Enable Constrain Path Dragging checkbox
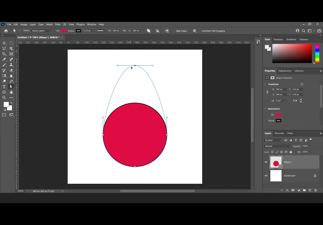The height and width of the screenshot is (225, 323). (200, 31)
